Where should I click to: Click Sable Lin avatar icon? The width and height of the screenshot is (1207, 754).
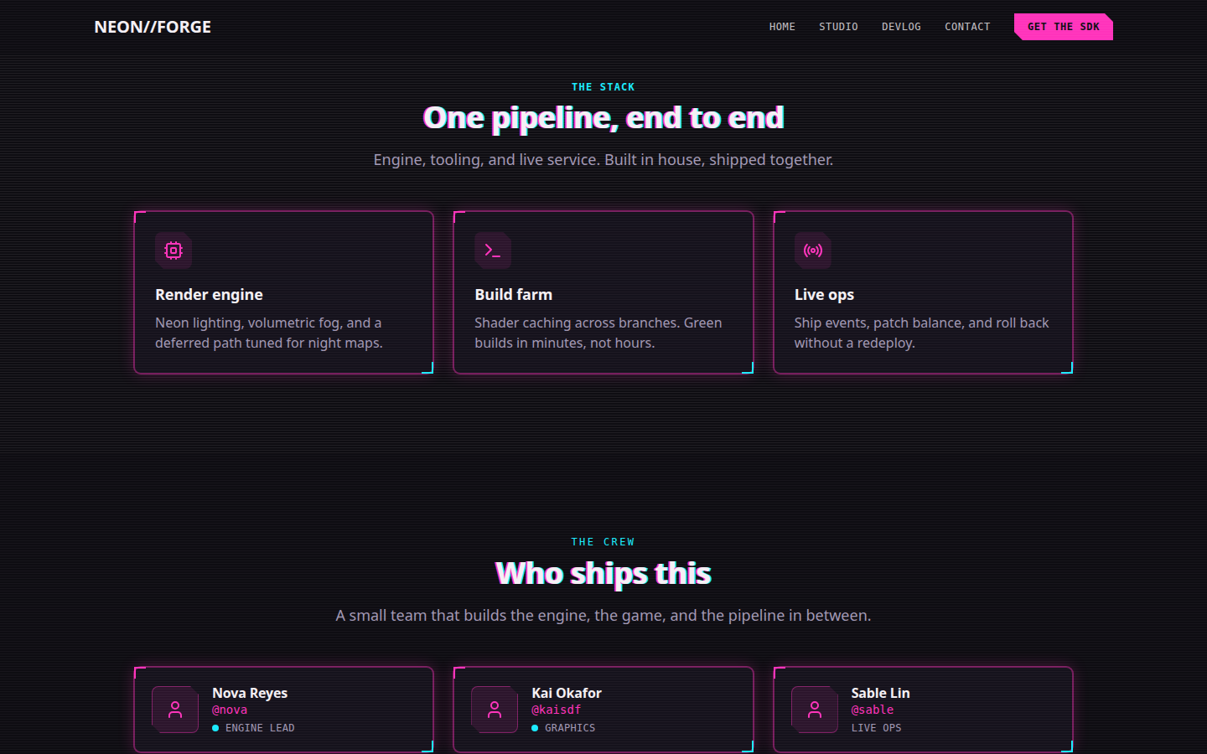(815, 710)
